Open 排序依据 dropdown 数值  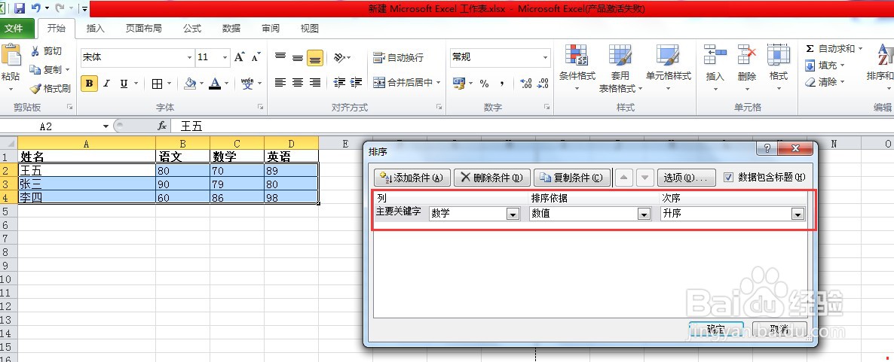point(644,214)
